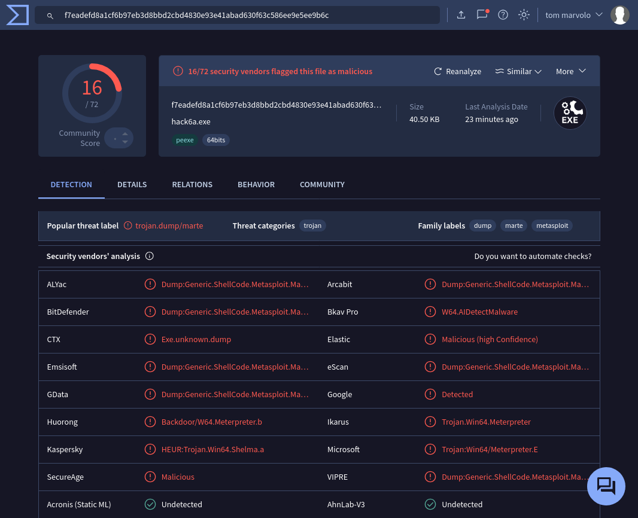Switch to the COMMUNITY tab
The width and height of the screenshot is (638, 518).
[322, 185]
